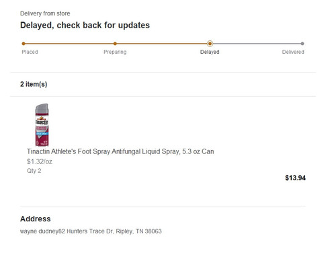Click the Preparing step label
This screenshot has width=336, height=263.
pos(115,52)
